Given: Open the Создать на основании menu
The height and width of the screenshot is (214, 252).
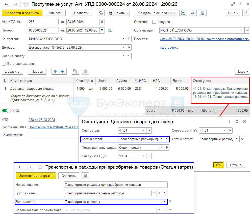Looking at the screenshot, I should [x=156, y=13].
